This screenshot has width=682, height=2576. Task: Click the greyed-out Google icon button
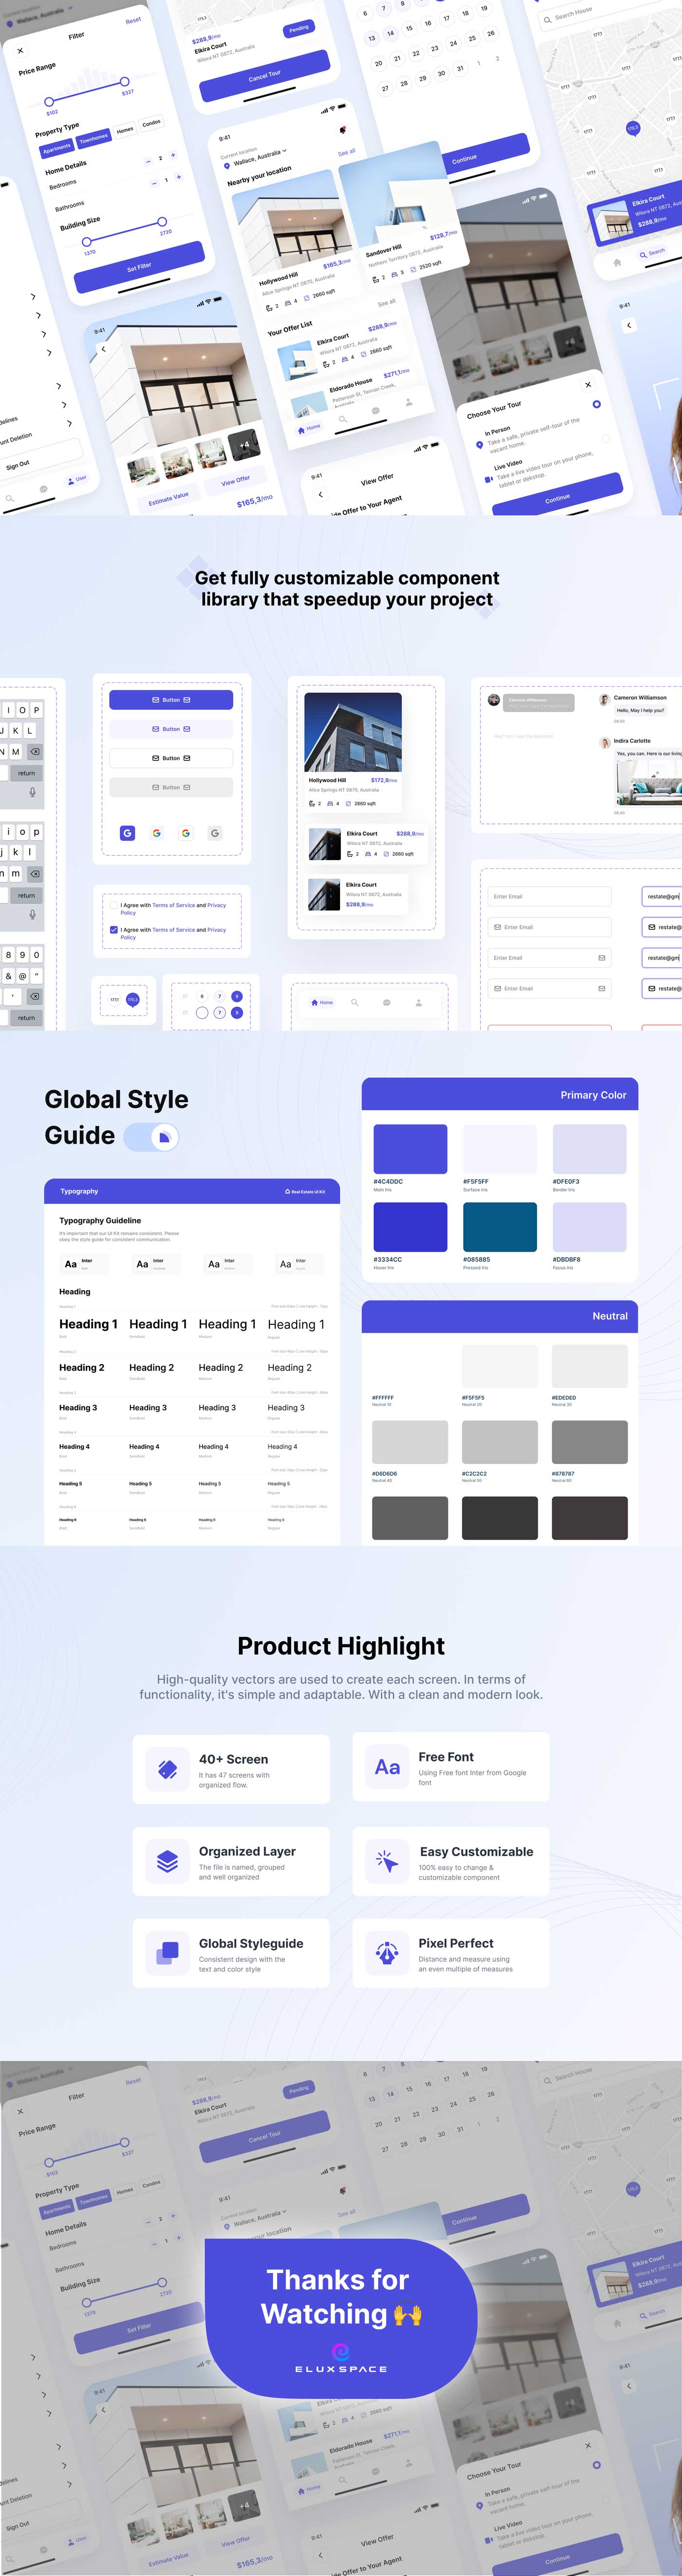pyautogui.click(x=215, y=833)
